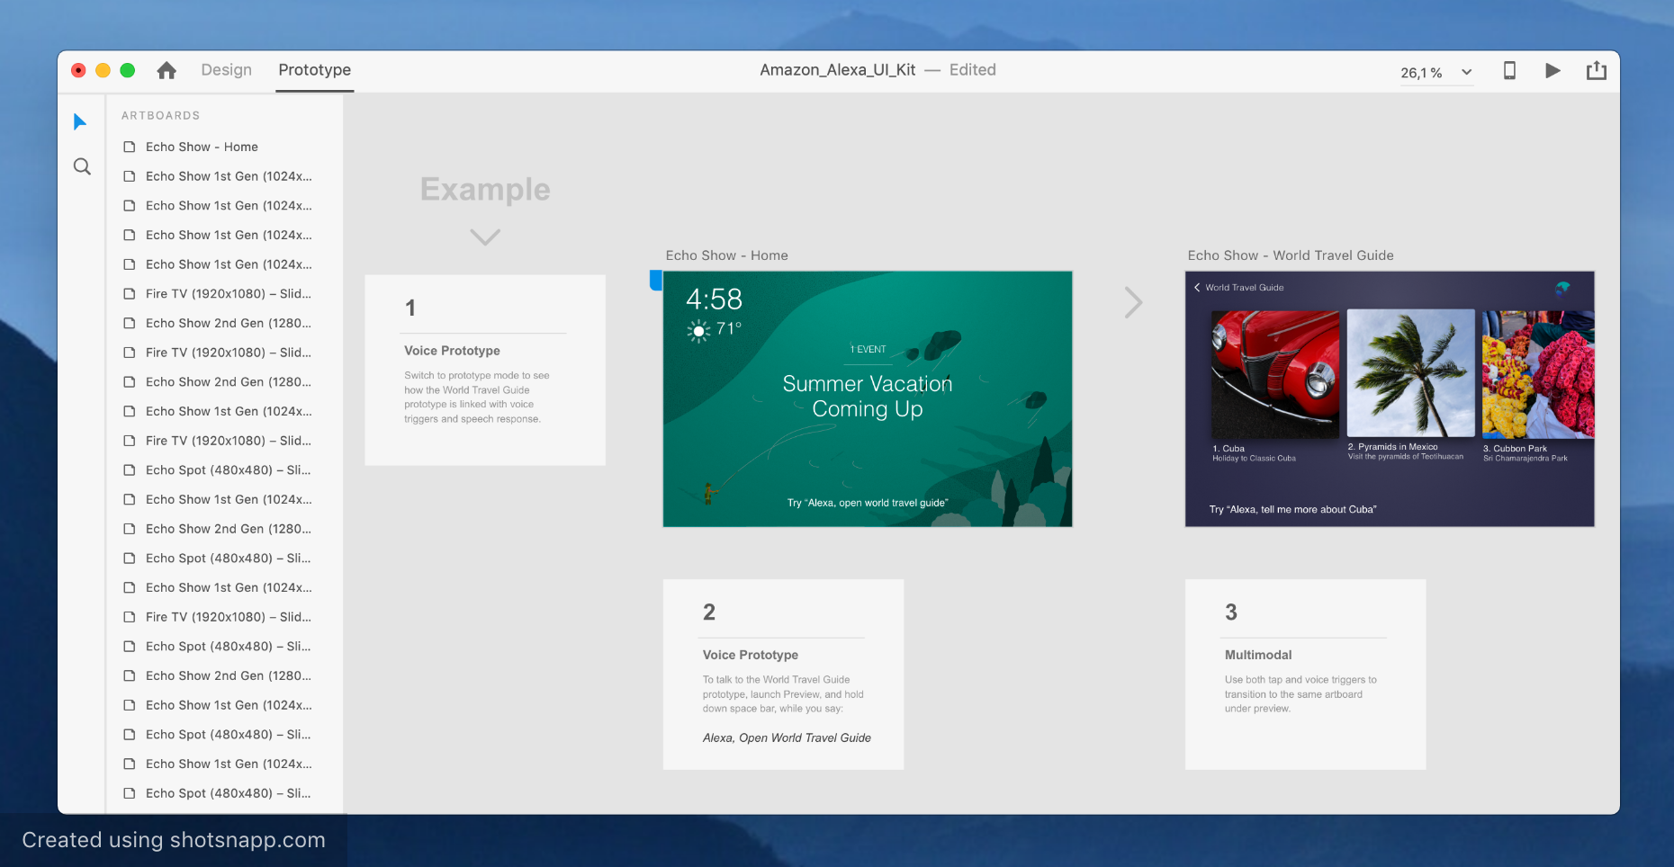Screen dimensions: 1674x867
Task: Click the sun weather icon next to 71°
Action: 698,331
